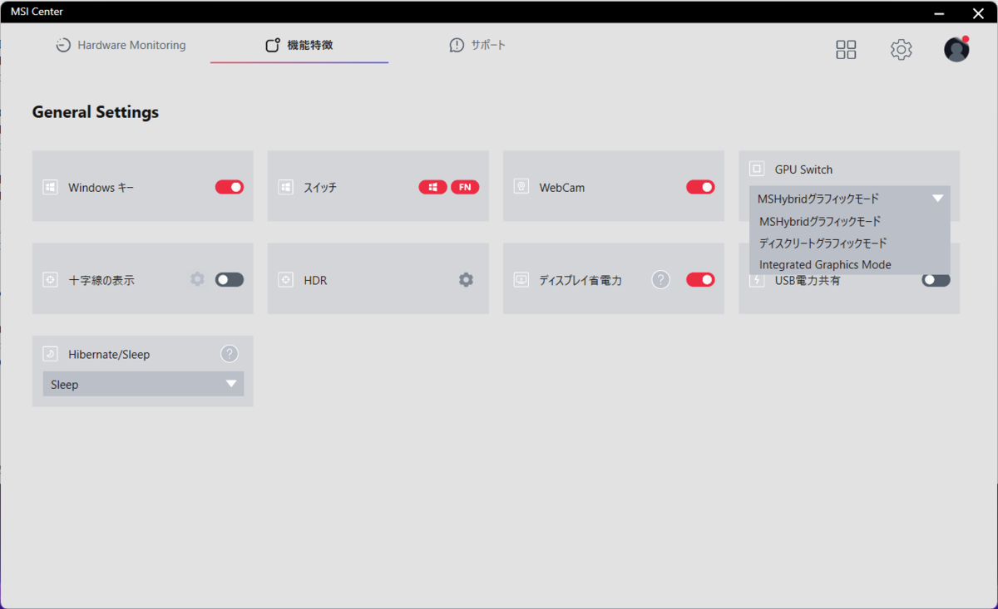Open the Hardware Monitoring tab
Image resolution: width=998 pixels, height=609 pixels.
pyautogui.click(x=121, y=46)
